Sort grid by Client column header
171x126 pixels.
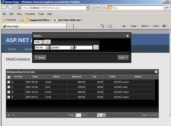click(x=56, y=77)
